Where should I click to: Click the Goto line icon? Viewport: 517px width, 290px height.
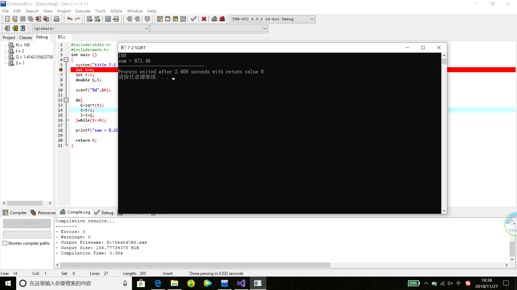[116, 19]
